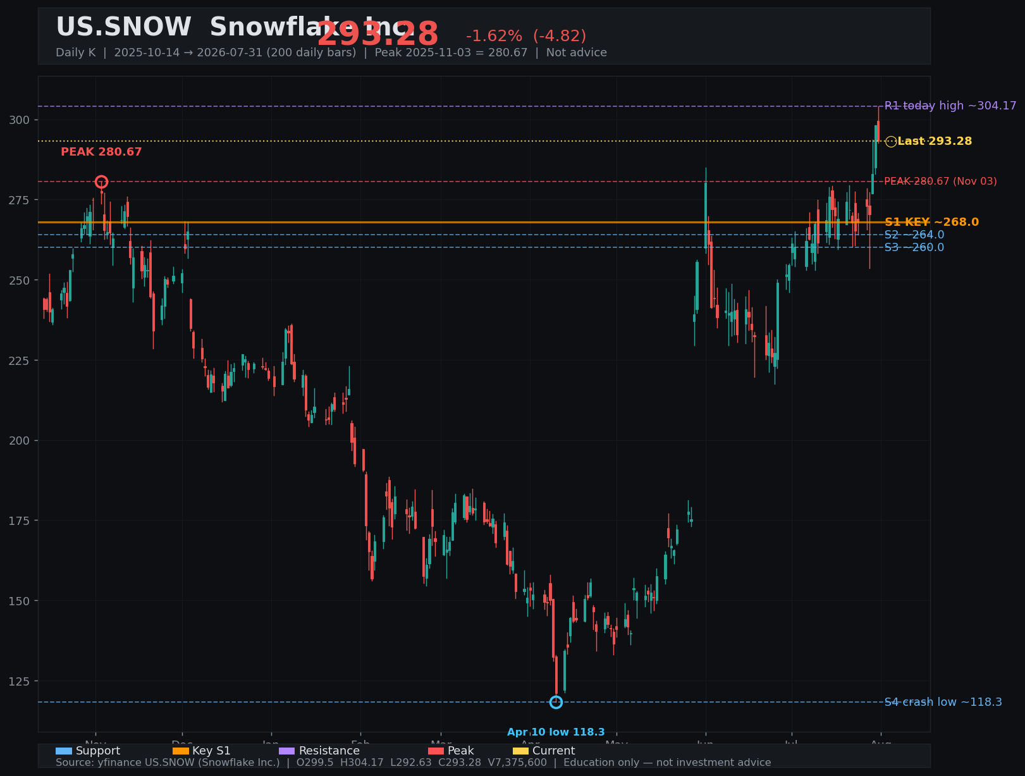
Task: Click the "Current" legend label
Action: coord(554,751)
